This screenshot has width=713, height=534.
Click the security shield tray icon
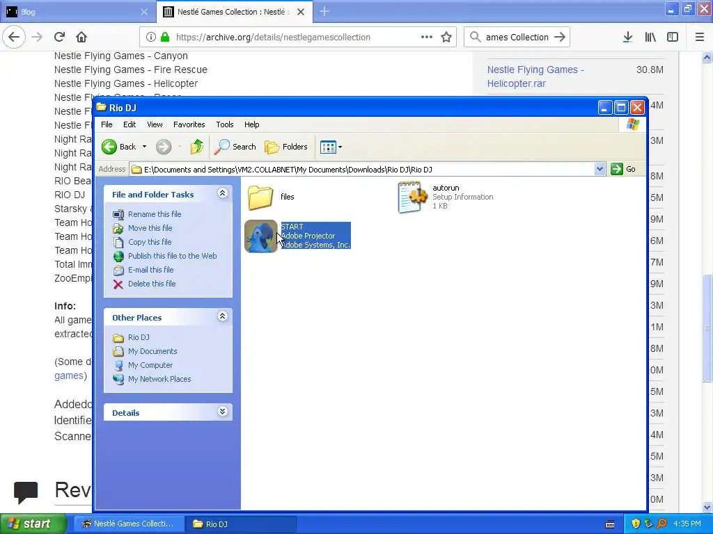point(636,524)
